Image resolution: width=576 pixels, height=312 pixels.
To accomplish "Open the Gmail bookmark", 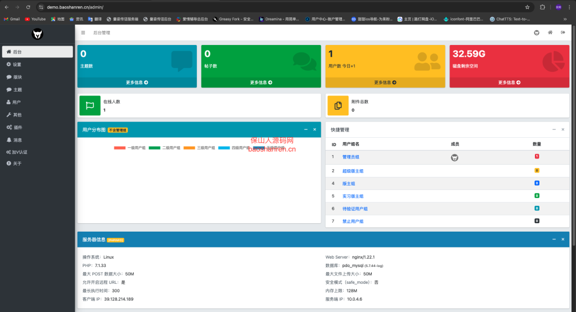I will click(12, 19).
